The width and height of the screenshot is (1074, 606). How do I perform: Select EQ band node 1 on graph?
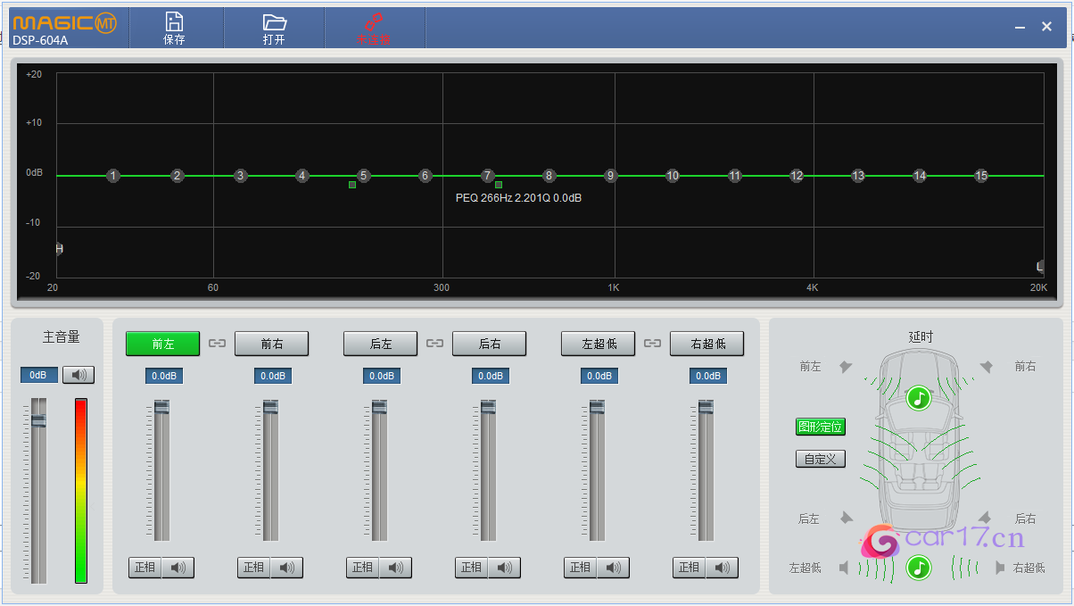(x=112, y=176)
